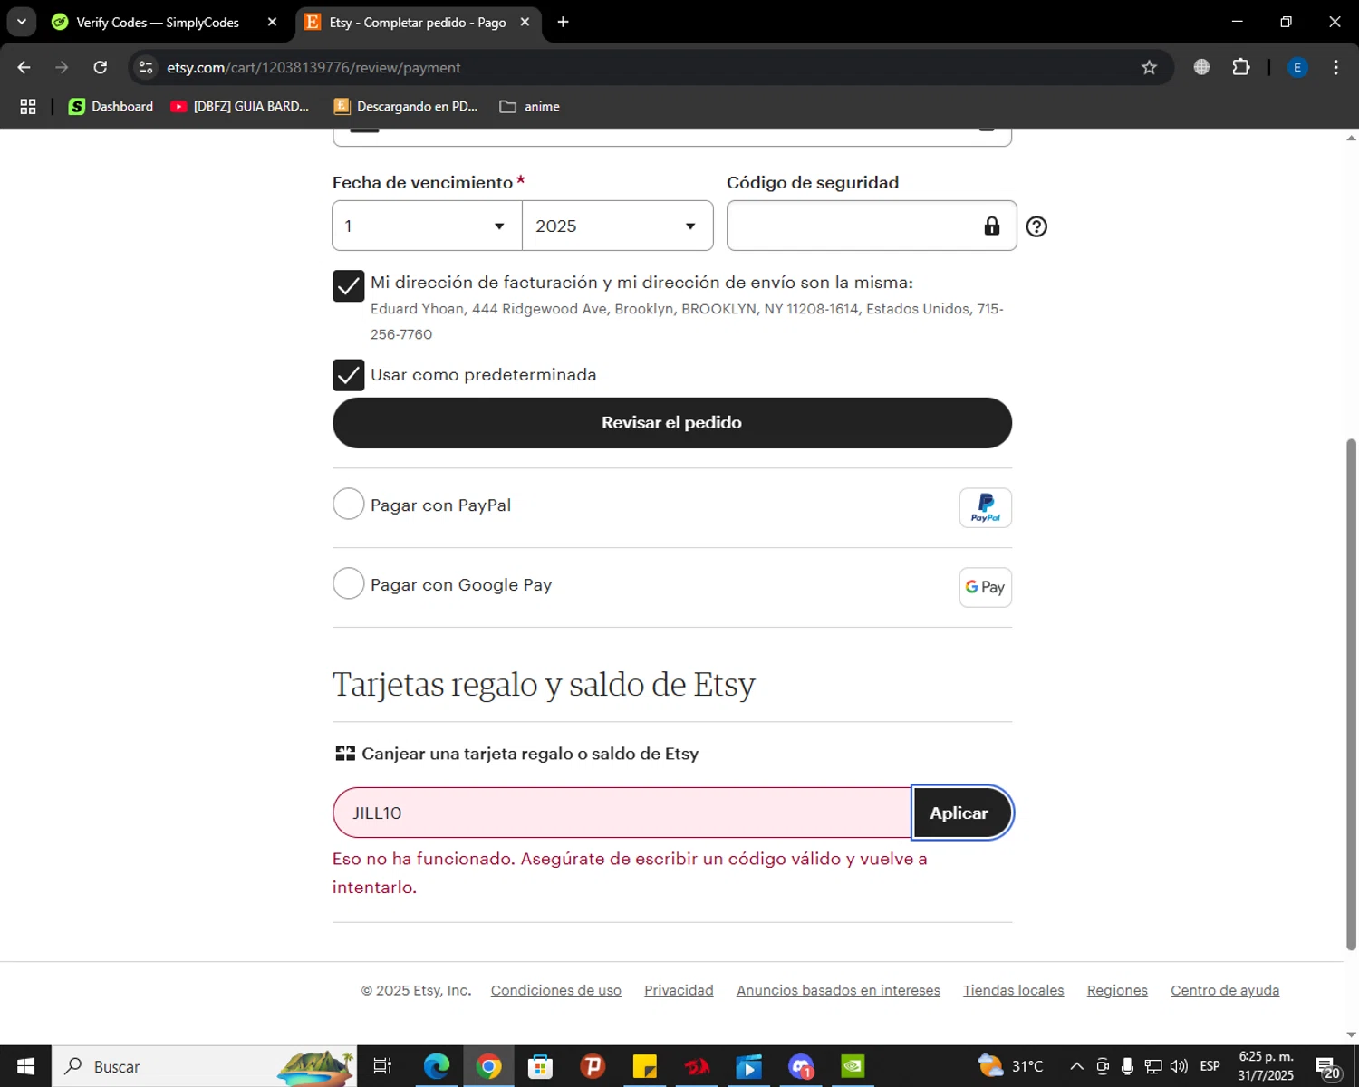
Task: Open the Condiciones de uso link
Action: [x=556, y=990]
